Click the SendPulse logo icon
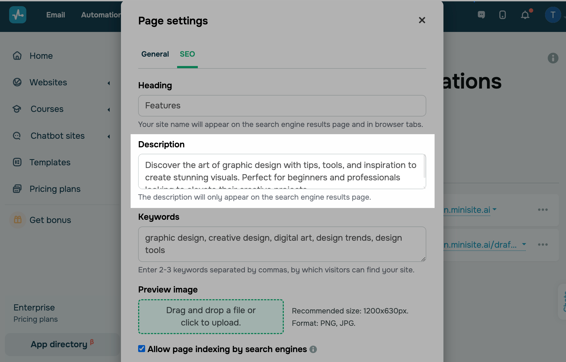Viewport: 566px width, 362px height. coord(18,15)
